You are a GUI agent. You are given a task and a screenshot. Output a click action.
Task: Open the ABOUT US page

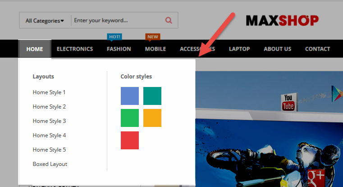pos(277,49)
